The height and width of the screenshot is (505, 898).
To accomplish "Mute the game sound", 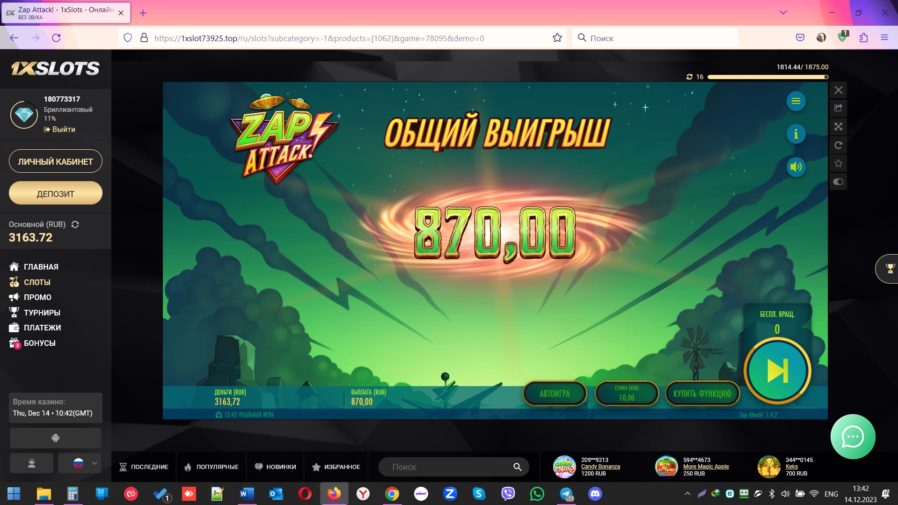I will [x=796, y=167].
